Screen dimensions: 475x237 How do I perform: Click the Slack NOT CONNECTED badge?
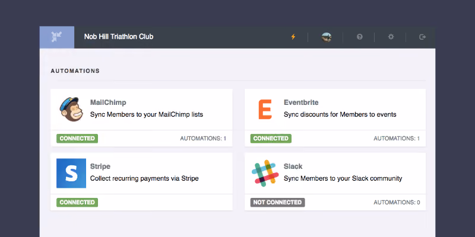click(x=277, y=202)
